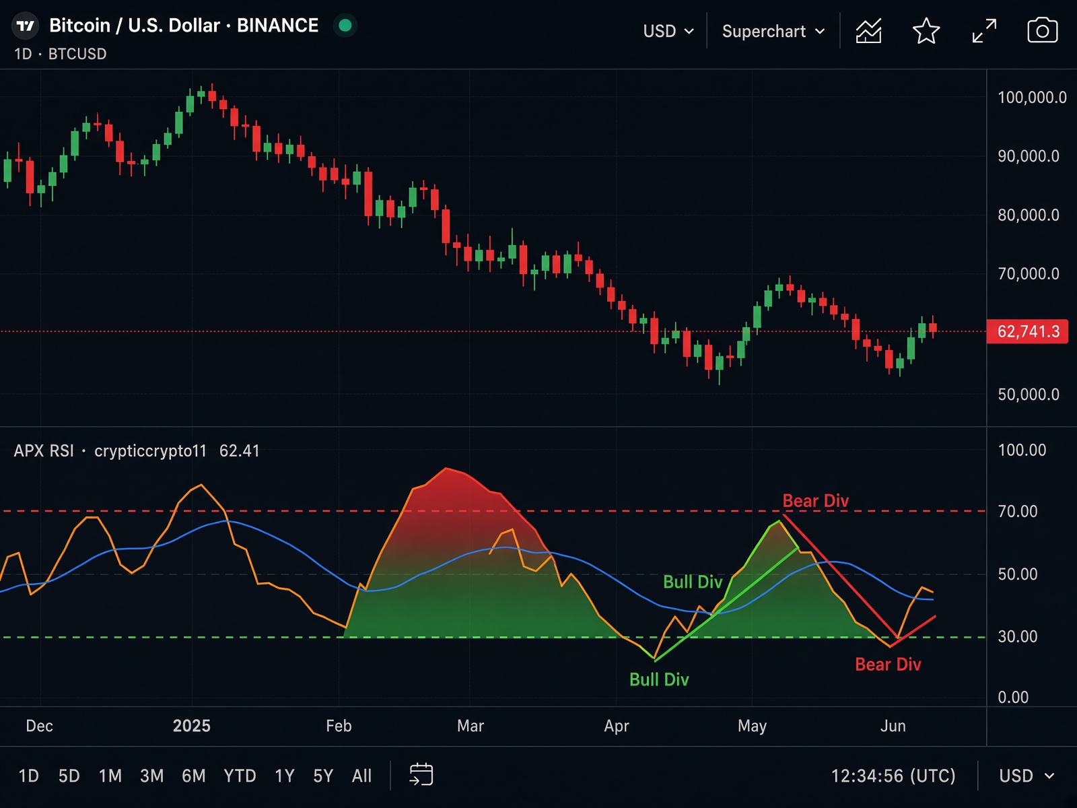Click the 12:34:56 (UTC) timezone clock

893,776
